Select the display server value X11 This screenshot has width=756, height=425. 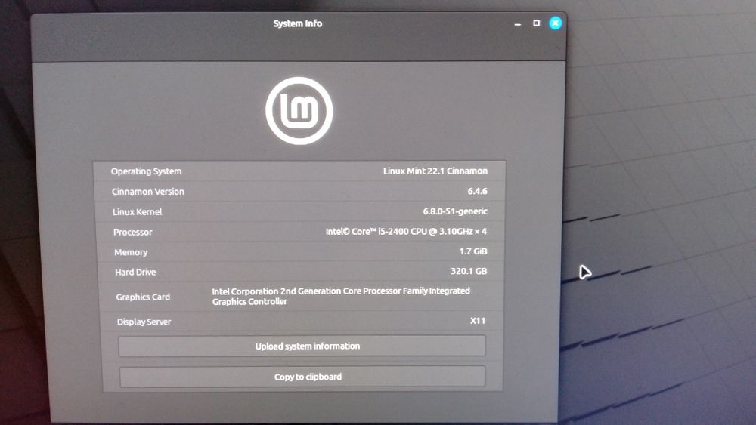[478, 321]
